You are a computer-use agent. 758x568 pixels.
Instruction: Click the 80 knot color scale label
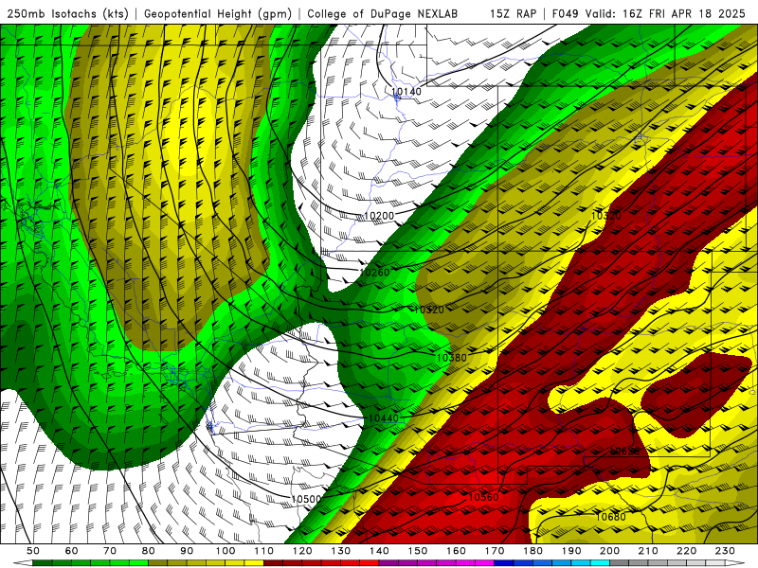tap(148, 551)
